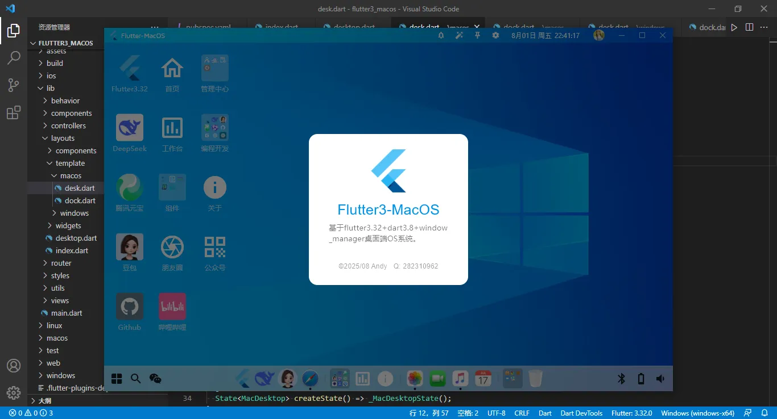Open the Source Control view in activity bar

tap(14, 85)
